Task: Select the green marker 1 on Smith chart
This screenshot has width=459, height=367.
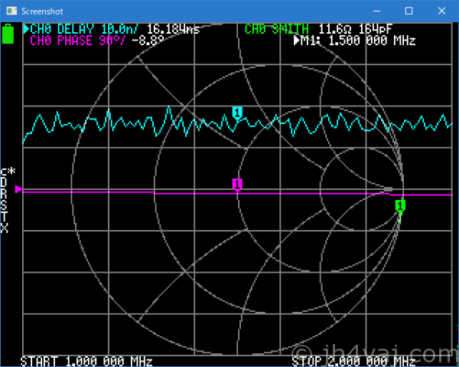Action: point(399,205)
